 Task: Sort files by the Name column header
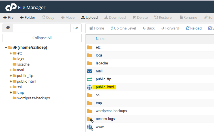tap(100, 39)
